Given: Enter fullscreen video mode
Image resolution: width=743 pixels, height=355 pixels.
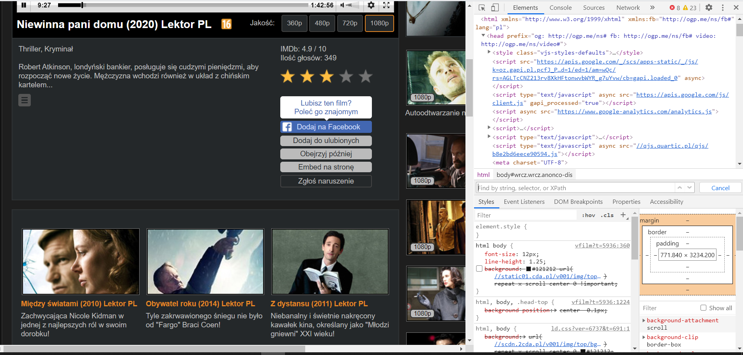Looking at the screenshot, I should (x=386, y=5).
